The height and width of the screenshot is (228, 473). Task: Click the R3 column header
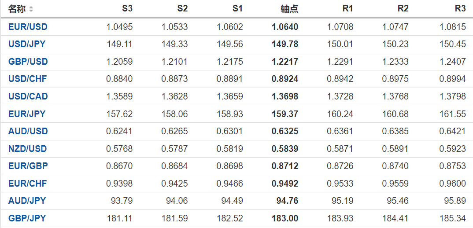coord(460,9)
